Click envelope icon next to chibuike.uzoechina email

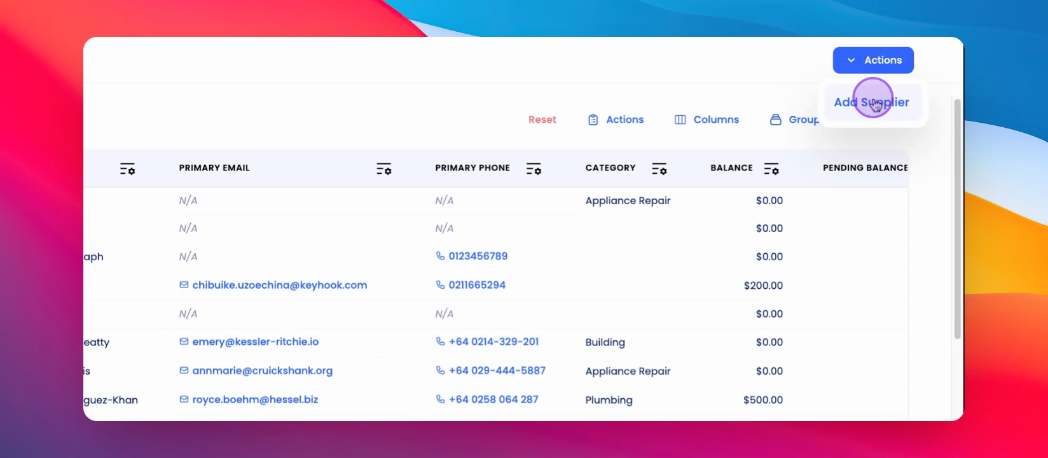[x=184, y=285]
